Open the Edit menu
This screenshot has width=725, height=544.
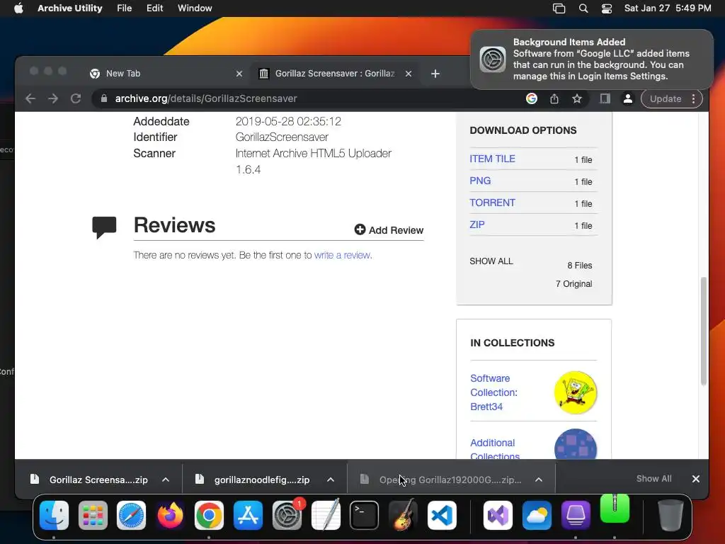154,8
